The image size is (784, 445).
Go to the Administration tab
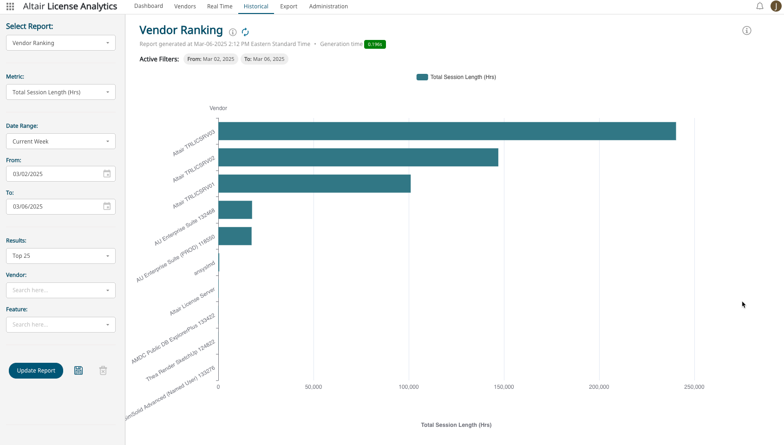(328, 7)
